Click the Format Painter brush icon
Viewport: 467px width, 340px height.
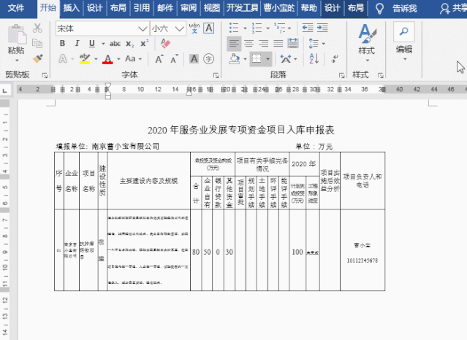(x=38, y=58)
